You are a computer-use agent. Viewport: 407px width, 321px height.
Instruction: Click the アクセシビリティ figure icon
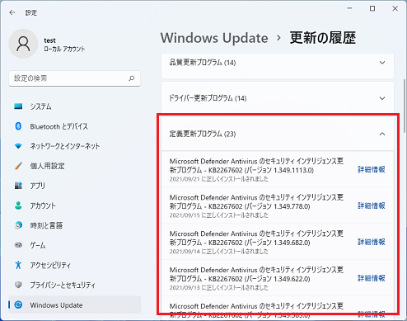18,265
